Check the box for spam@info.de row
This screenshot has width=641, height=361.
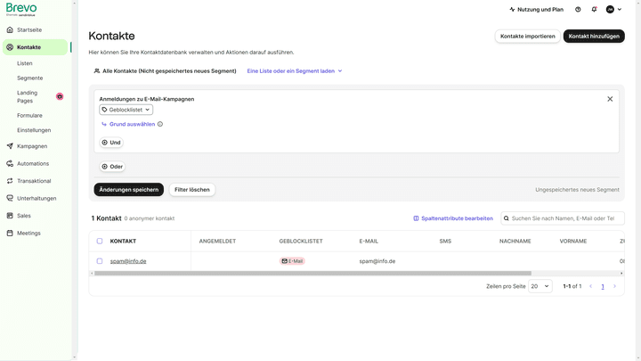(100, 260)
